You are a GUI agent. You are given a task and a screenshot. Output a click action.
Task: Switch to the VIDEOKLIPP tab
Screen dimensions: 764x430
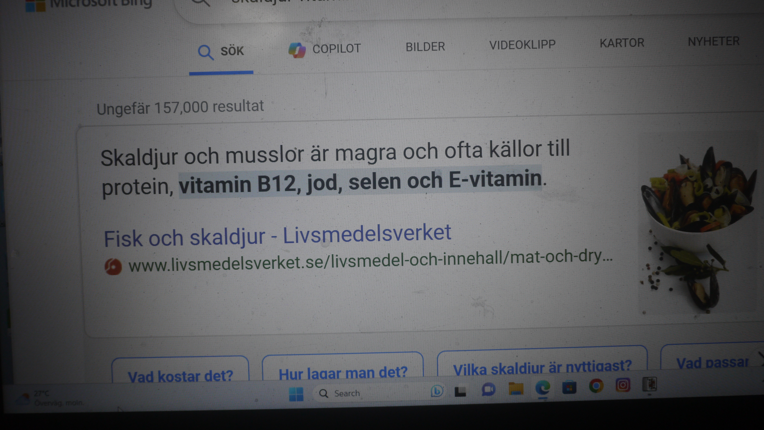(x=522, y=45)
